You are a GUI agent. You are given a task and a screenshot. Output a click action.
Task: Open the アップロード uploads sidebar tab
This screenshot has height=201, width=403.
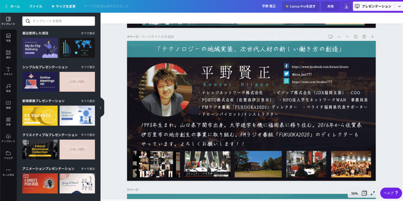coord(8,138)
